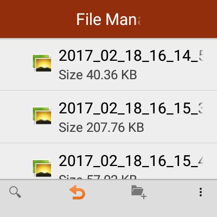Select the first image file row
Image resolution: width=217 pixels, height=217 pixels.
pos(108,64)
